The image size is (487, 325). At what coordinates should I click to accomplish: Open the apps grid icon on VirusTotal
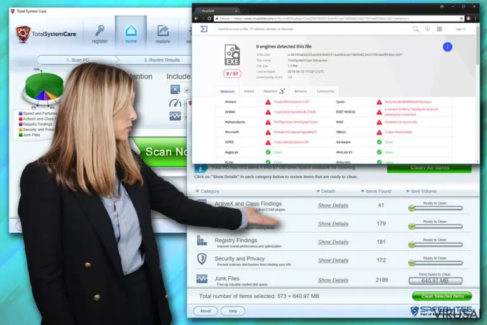point(439,29)
